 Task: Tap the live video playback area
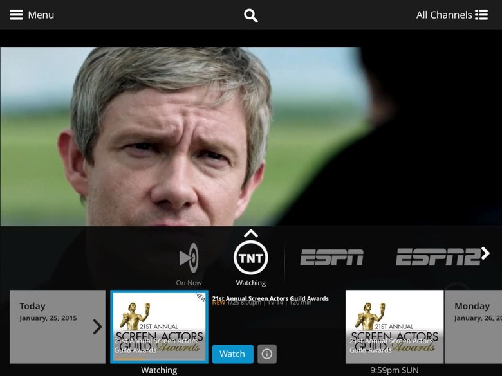pos(251,136)
